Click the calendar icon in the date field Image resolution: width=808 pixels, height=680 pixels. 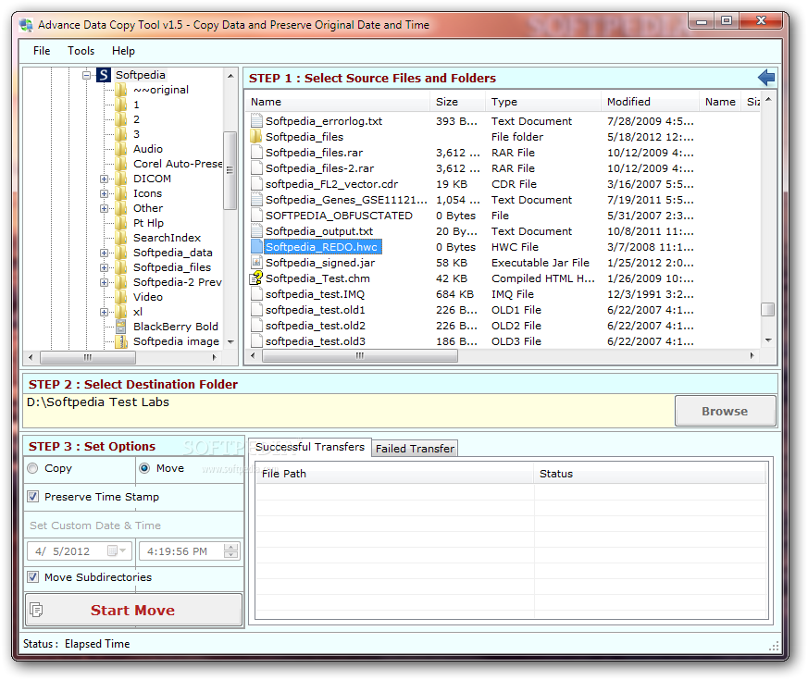click(x=112, y=550)
